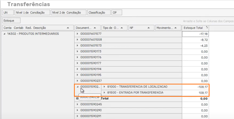Sort by the Movimento... column header

(x=168, y=28)
